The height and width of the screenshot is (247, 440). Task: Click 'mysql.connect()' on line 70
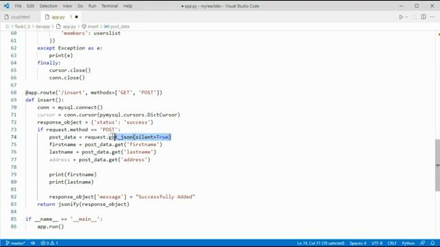tap(80, 108)
